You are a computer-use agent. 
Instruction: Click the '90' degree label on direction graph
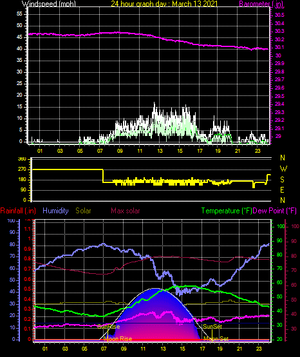23,190
